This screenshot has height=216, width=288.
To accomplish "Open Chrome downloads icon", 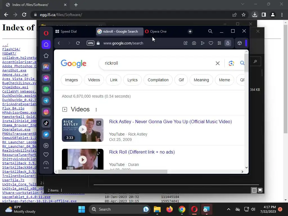I will (x=255, y=15).
